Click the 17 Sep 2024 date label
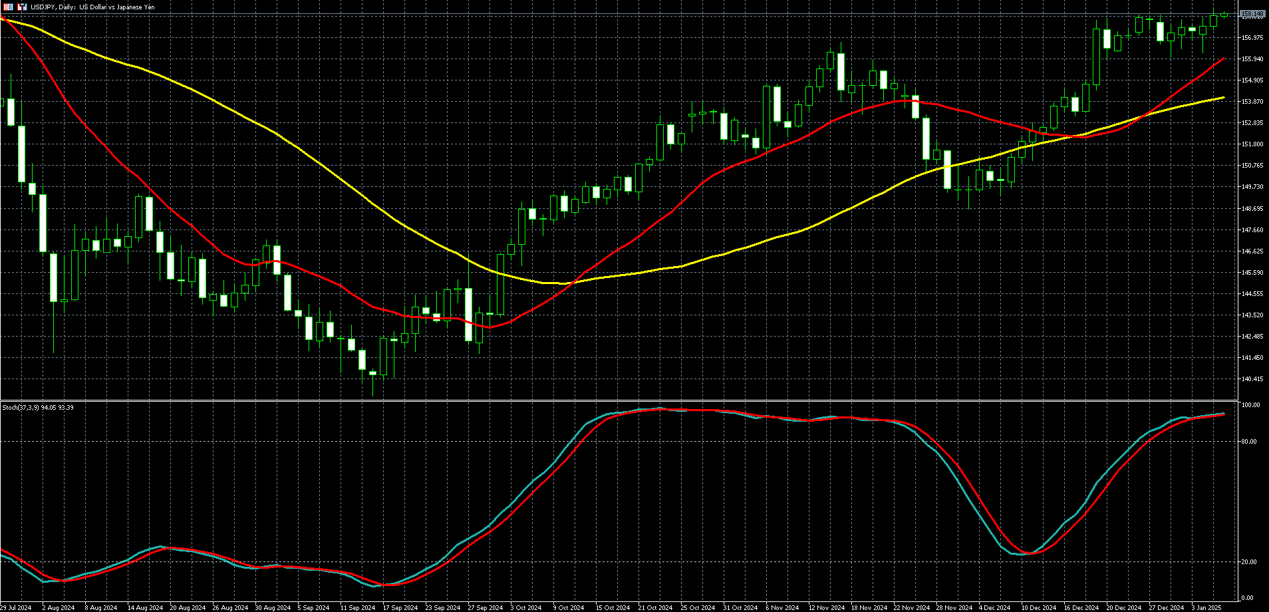Viewport: 1269px width, 612px height. point(400,607)
